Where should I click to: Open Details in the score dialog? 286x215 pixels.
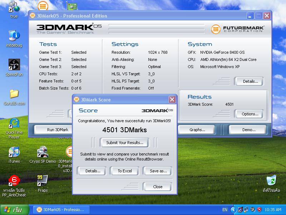tap(92, 171)
